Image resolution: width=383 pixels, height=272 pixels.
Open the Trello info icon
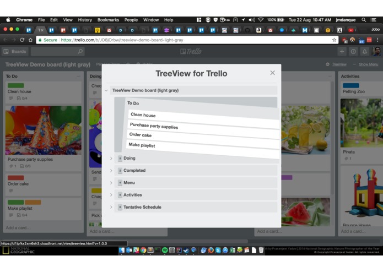point(353,51)
